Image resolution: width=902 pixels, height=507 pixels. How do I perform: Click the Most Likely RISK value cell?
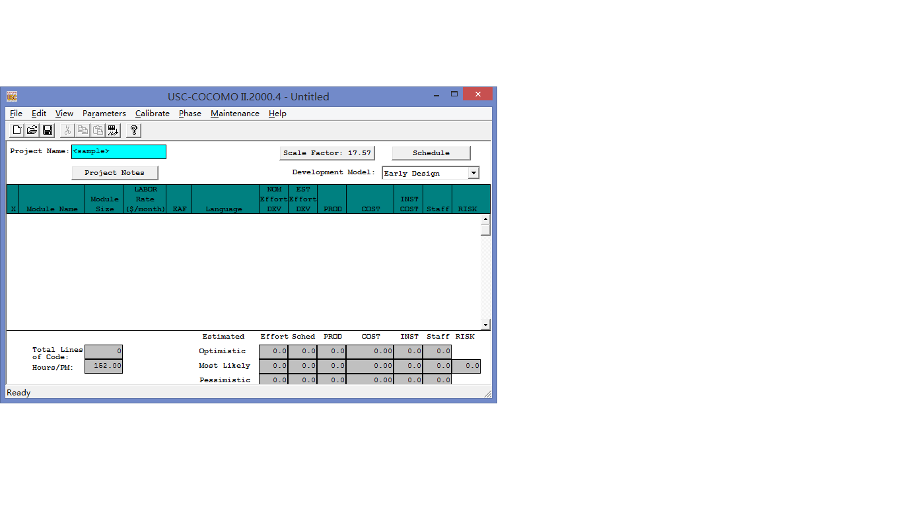tap(466, 366)
